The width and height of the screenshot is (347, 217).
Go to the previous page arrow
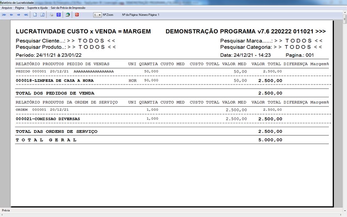click(x=11, y=15)
